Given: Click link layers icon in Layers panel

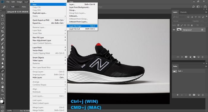Looking at the screenshot, I should click(178, 57).
